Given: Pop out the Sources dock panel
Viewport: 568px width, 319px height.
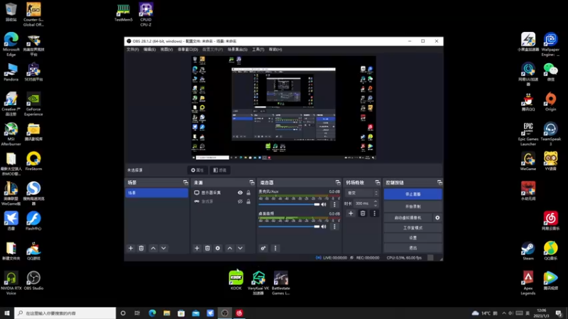Looking at the screenshot, I should tap(252, 183).
